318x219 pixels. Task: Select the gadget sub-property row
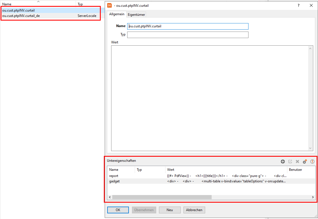211,181
